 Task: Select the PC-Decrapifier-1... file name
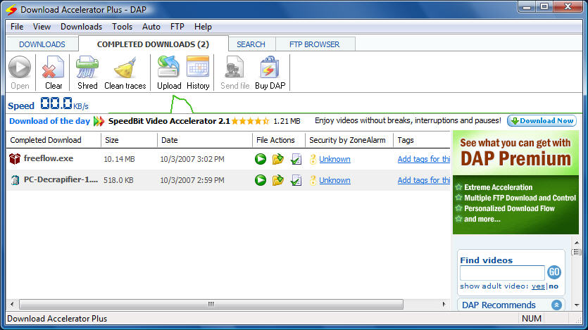pyautogui.click(x=61, y=179)
